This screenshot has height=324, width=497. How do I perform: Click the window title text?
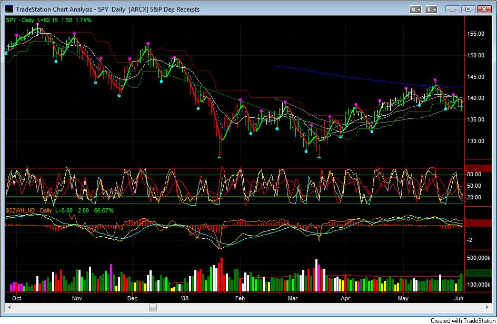108,9
